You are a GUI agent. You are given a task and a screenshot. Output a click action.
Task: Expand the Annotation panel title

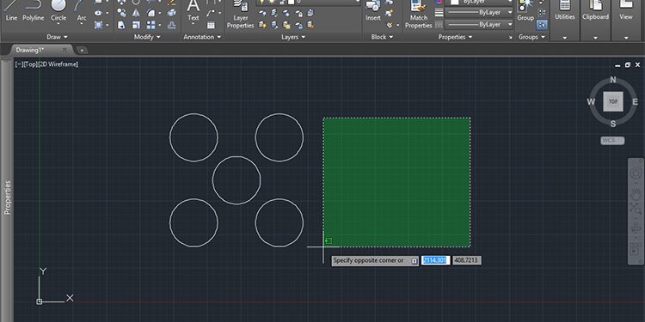pos(202,37)
